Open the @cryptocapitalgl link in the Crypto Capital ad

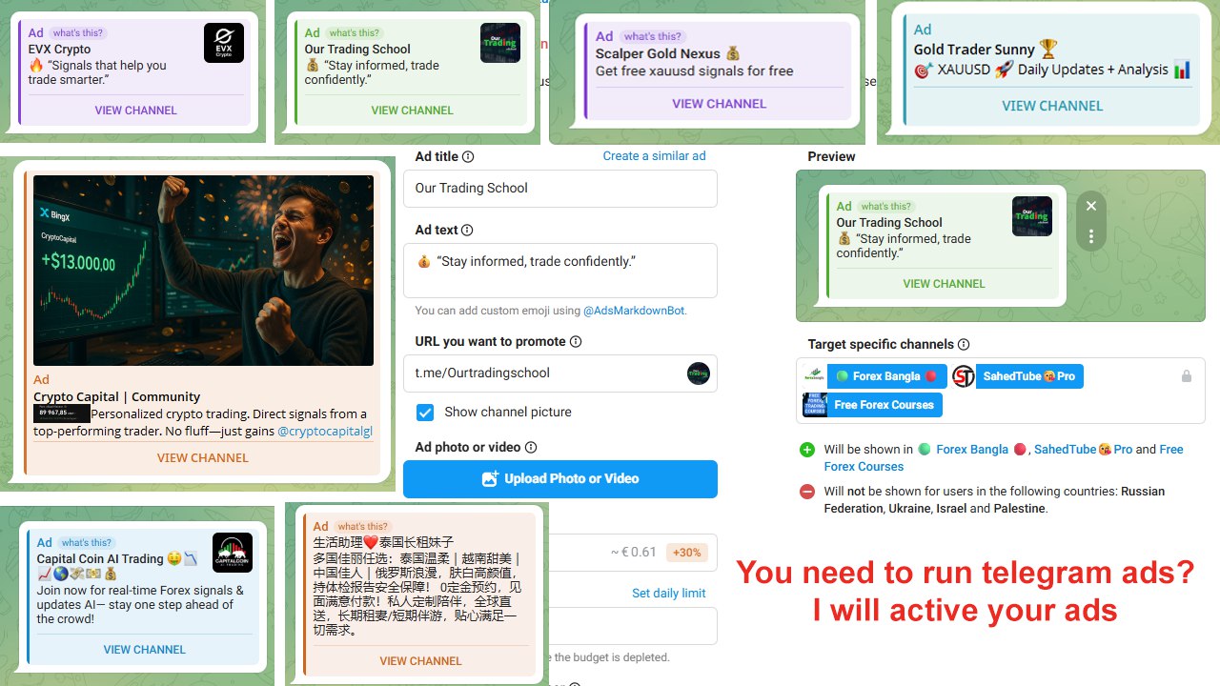[325, 432]
